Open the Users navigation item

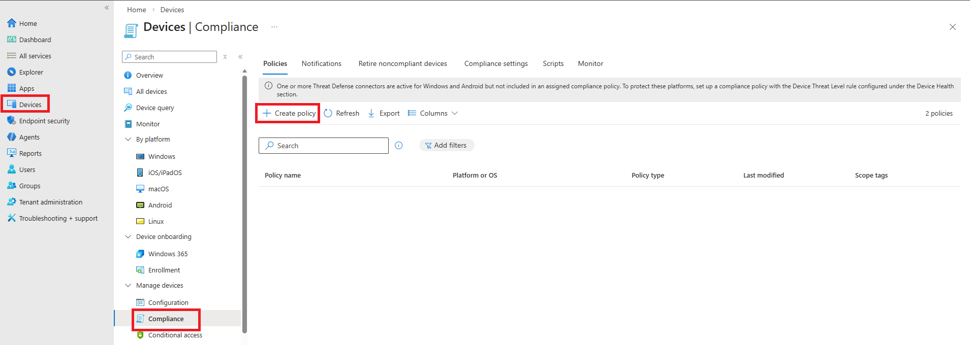[21, 169]
